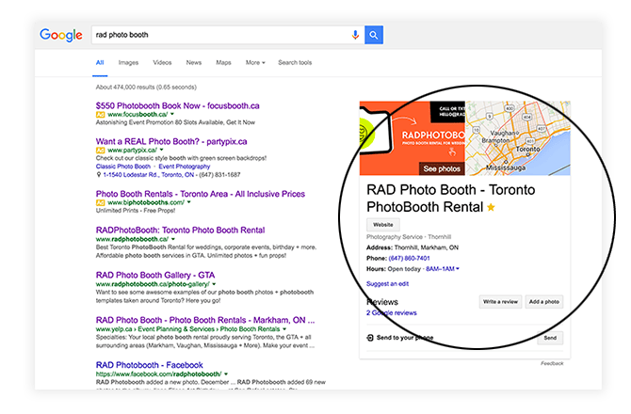This screenshot has width=631, height=414.
Task: Open the 2 Google reviews link
Action: 392,312
